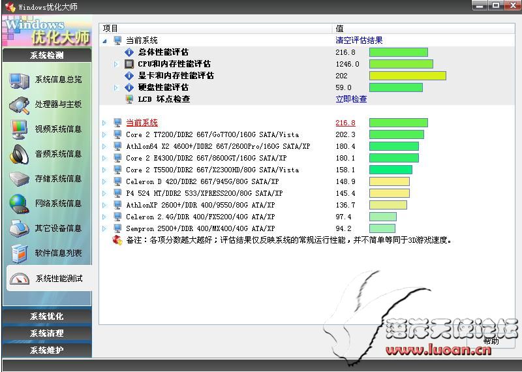Expand the Sempron 2500+ row
This screenshot has width=522, height=372.
tap(104, 228)
